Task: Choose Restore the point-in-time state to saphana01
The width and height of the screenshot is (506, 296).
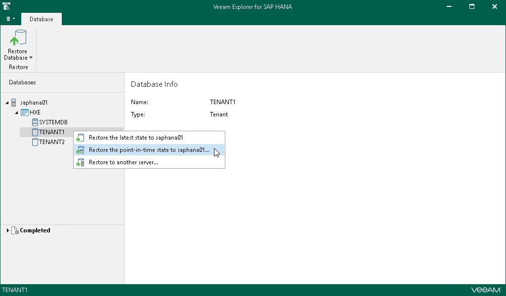Action: click(x=149, y=149)
